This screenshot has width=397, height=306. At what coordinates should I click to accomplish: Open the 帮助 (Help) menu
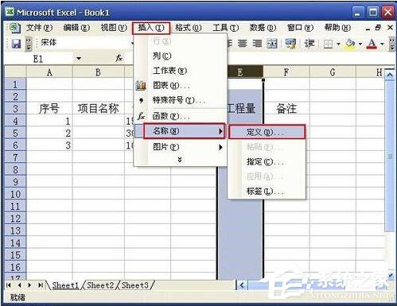[337, 28]
